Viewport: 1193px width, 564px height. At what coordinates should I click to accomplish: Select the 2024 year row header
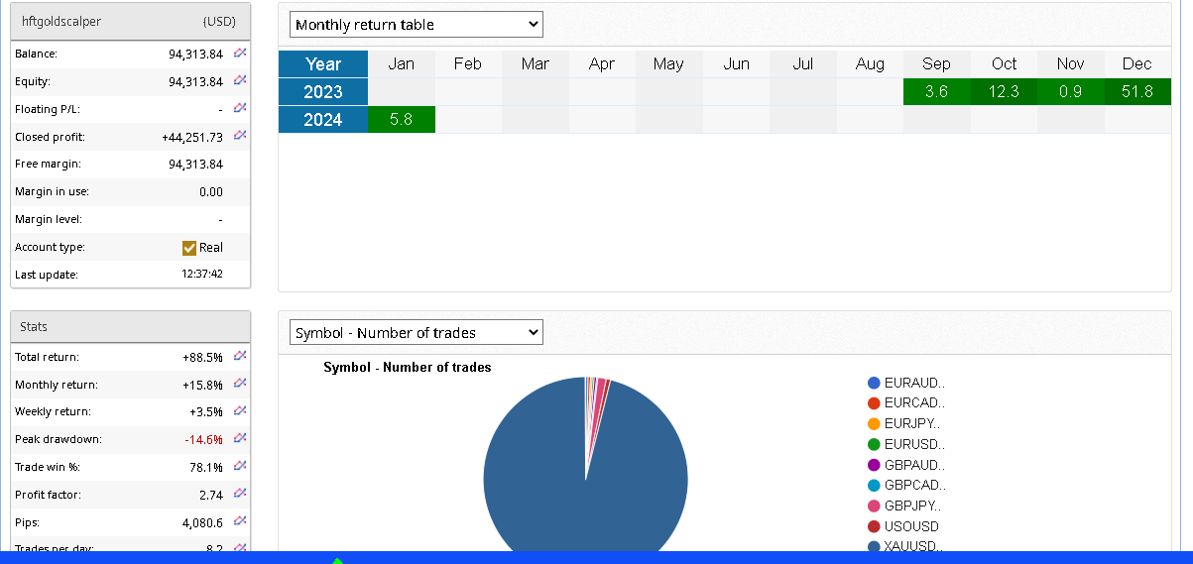click(323, 120)
